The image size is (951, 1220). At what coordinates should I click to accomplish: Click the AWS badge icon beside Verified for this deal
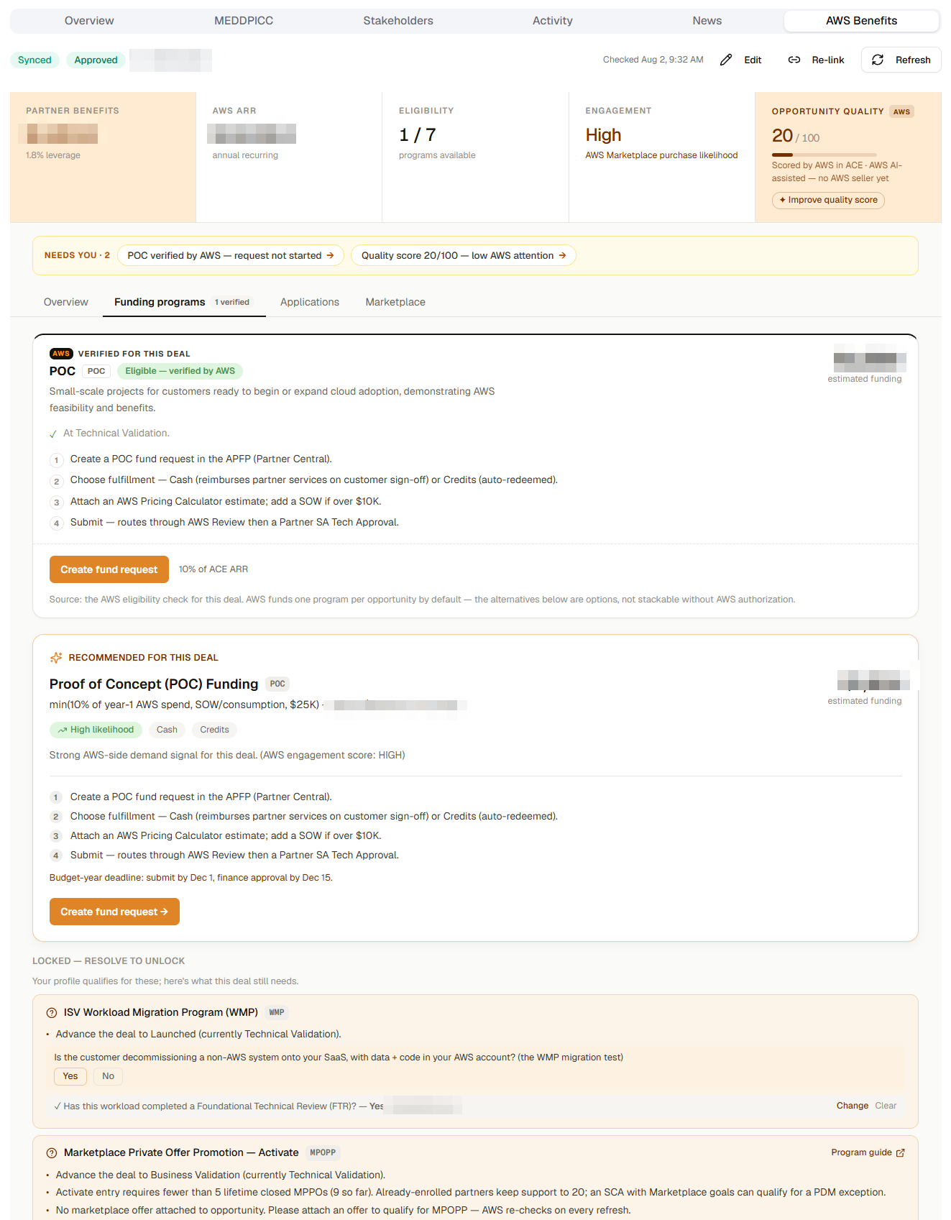(x=61, y=354)
